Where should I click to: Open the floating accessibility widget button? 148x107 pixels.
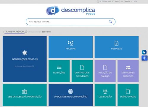(x=145, y=58)
